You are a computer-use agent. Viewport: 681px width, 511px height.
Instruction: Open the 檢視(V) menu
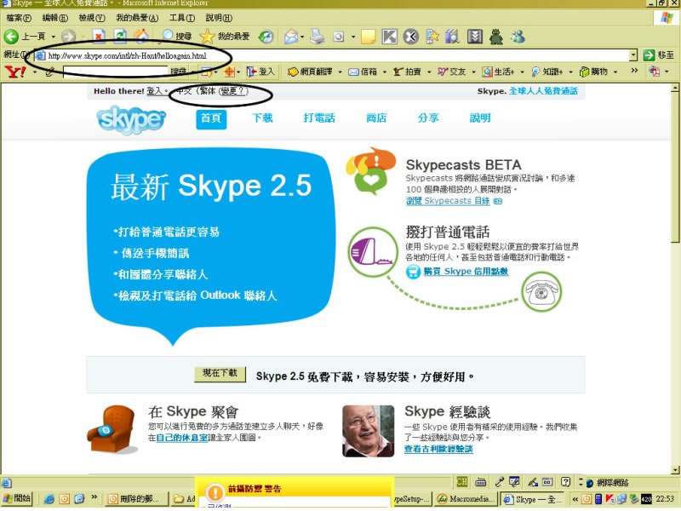click(x=92, y=18)
